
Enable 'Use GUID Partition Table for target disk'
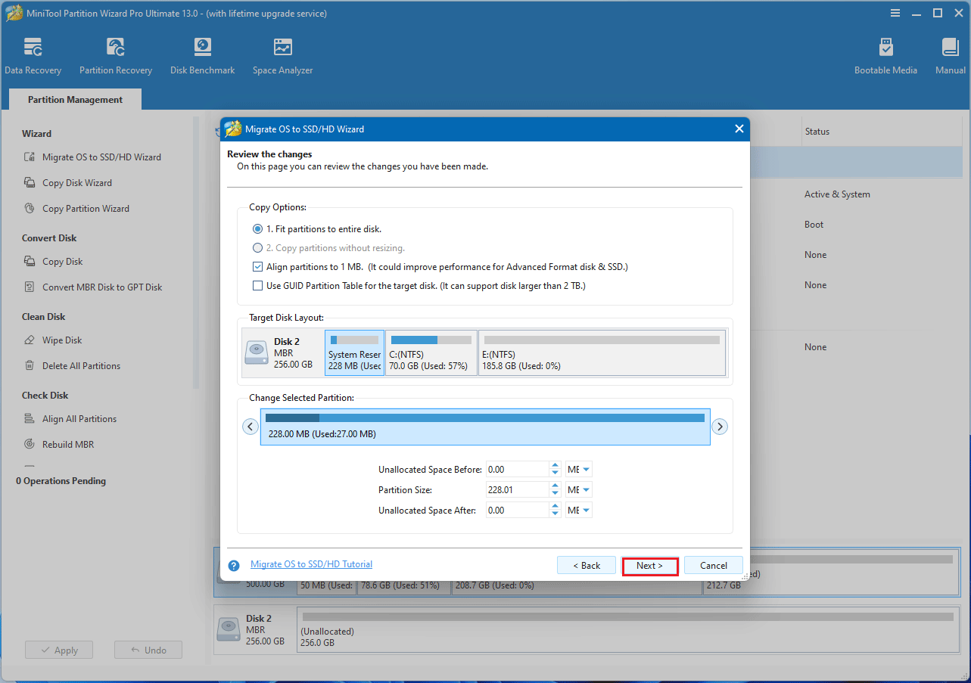(257, 285)
